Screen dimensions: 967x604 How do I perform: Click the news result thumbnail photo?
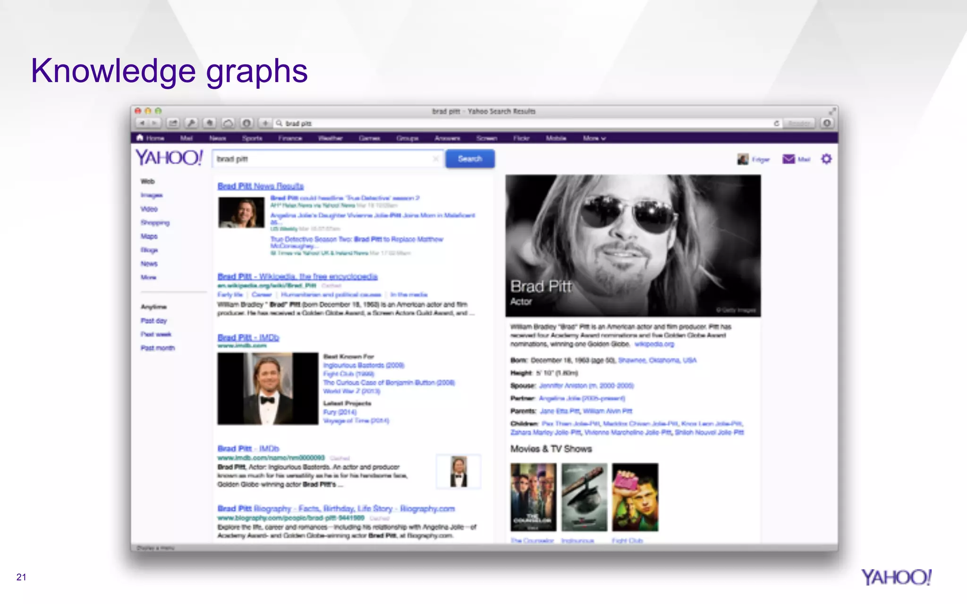click(x=241, y=212)
